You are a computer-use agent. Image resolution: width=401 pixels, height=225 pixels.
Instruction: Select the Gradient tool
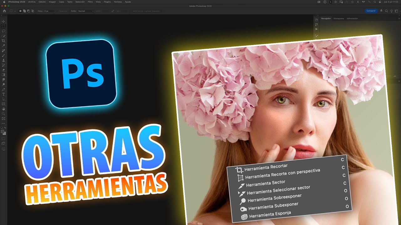pos(4,75)
